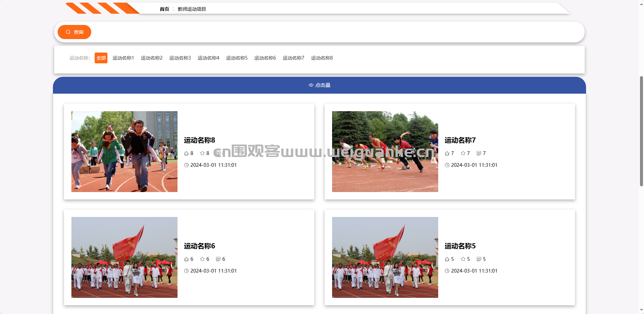This screenshot has width=644, height=314.
Task: Open the 运动名称8 thumbnail image
Action: click(x=124, y=152)
